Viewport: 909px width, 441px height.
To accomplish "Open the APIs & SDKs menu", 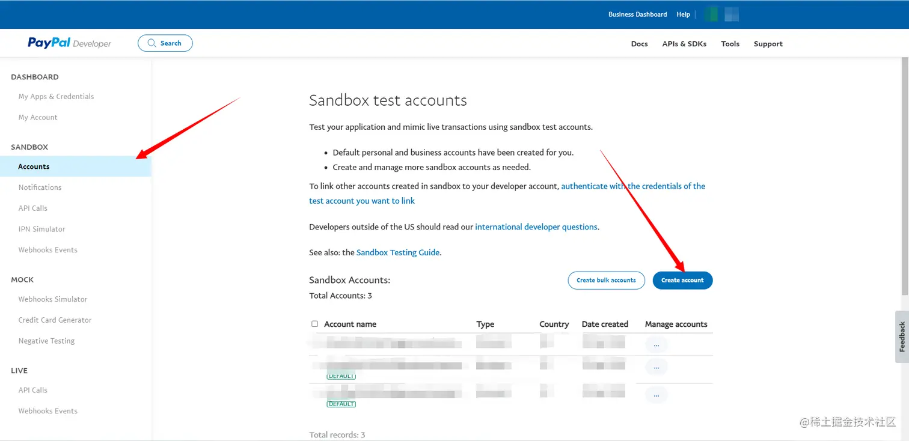I will [x=684, y=44].
